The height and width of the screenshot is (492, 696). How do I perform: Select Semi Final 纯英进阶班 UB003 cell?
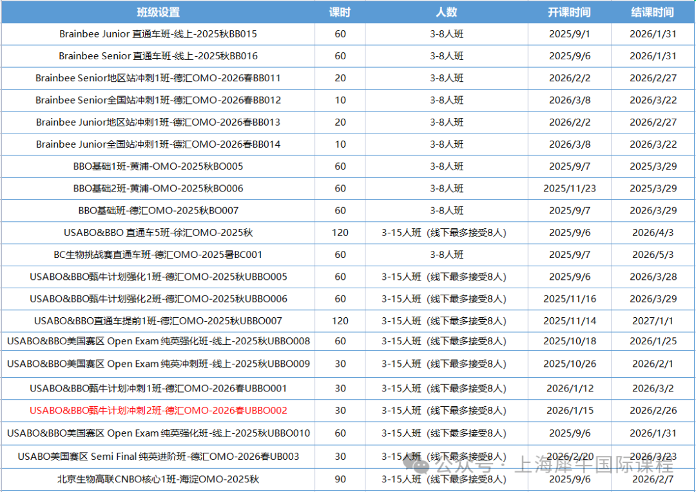point(158,457)
